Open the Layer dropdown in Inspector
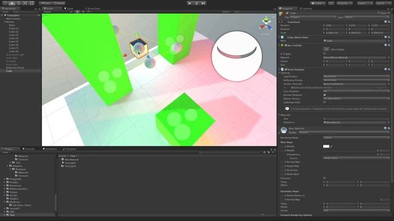394x221 pixels. tap(367, 17)
